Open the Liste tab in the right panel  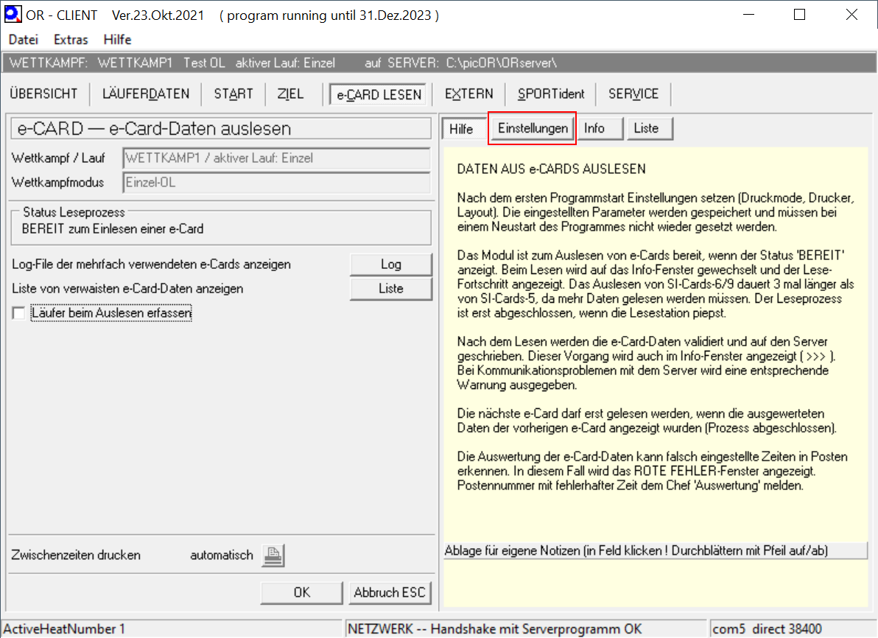tap(646, 128)
